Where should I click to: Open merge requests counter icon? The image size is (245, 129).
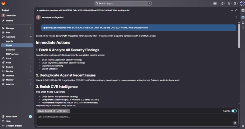(229, 3)
